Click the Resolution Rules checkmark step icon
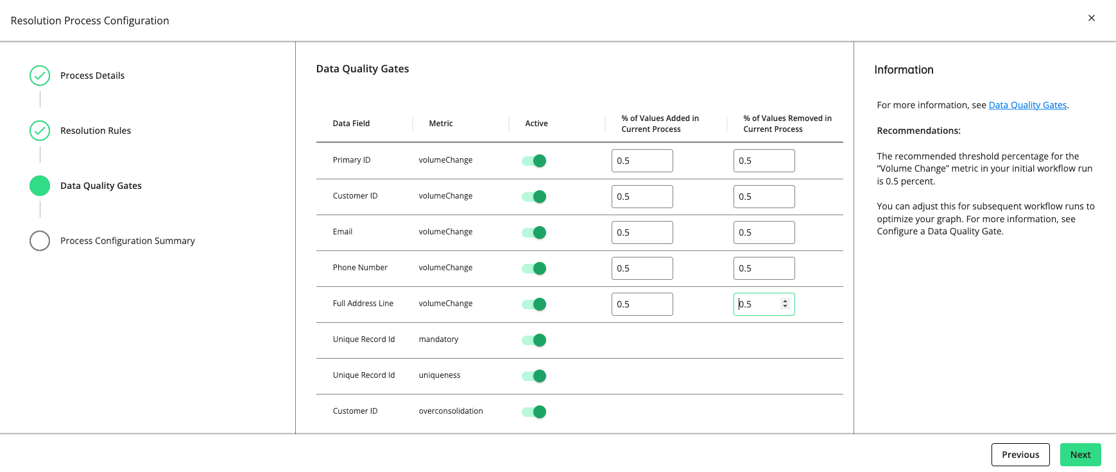 pyautogui.click(x=40, y=131)
